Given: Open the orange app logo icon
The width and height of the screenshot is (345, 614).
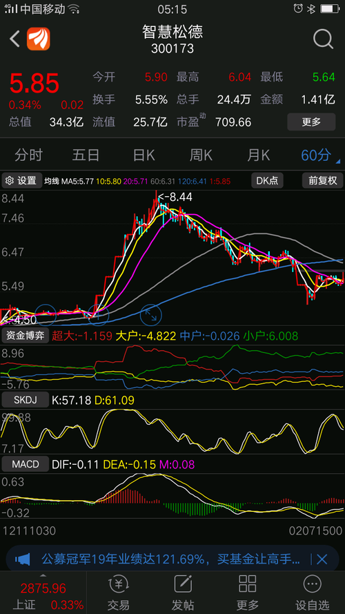Looking at the screenshot, I should pyautogui.click(x=39, y=39).
